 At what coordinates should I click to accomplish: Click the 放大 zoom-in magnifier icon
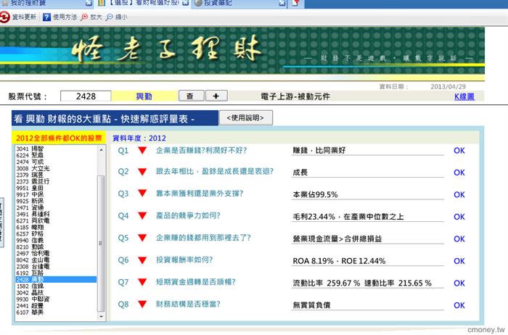coord(84,17)
